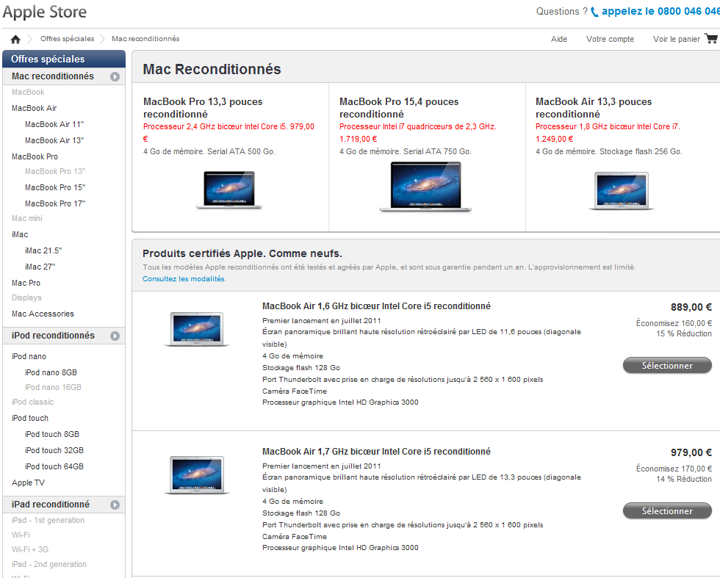Select iMac 27" in sidebar
The height and width of the screenshot is (578, 720).
click(40, 267)
